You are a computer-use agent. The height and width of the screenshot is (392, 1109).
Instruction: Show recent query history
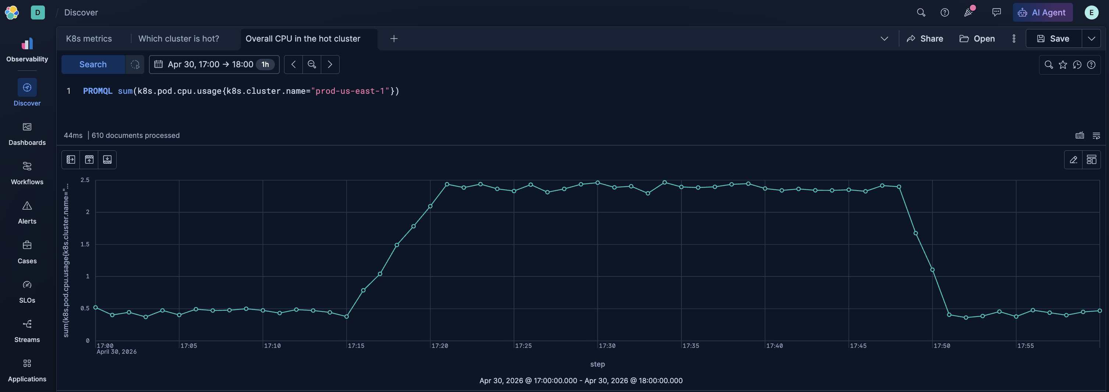pos(1077,65)
